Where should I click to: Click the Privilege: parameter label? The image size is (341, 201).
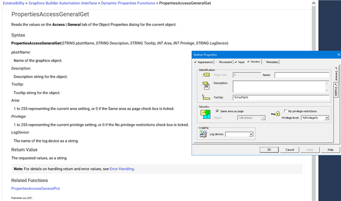[x=19, y=116]
